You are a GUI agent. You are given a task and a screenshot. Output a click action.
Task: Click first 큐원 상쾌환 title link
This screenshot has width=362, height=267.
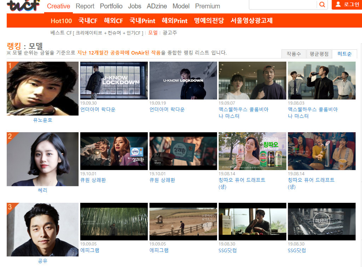pyautogui.click(x=93, y=180)
